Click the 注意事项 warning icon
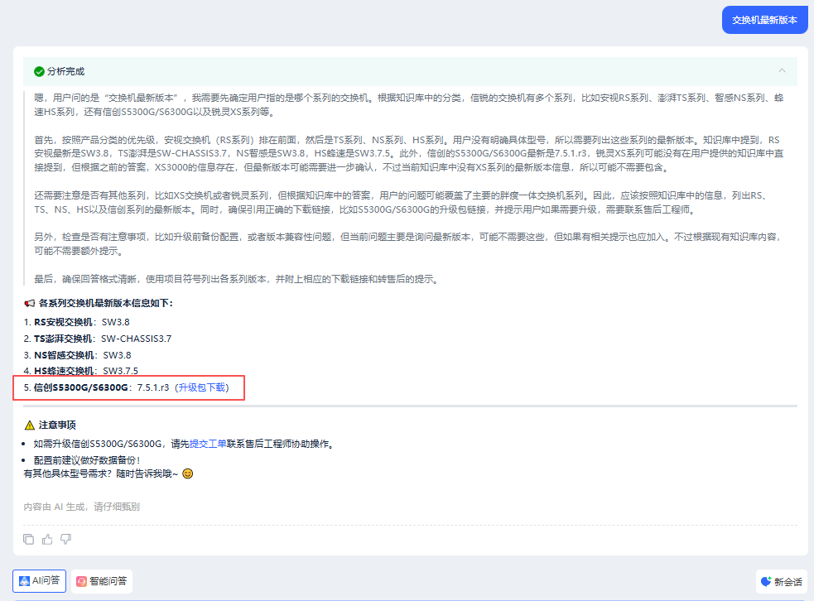Screen dimensions: 814x601 click(30, 425)
